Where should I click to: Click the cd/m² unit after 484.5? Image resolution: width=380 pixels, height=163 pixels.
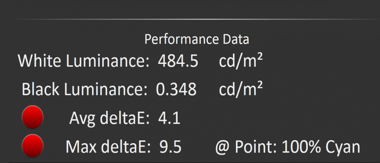pos(241,60)
